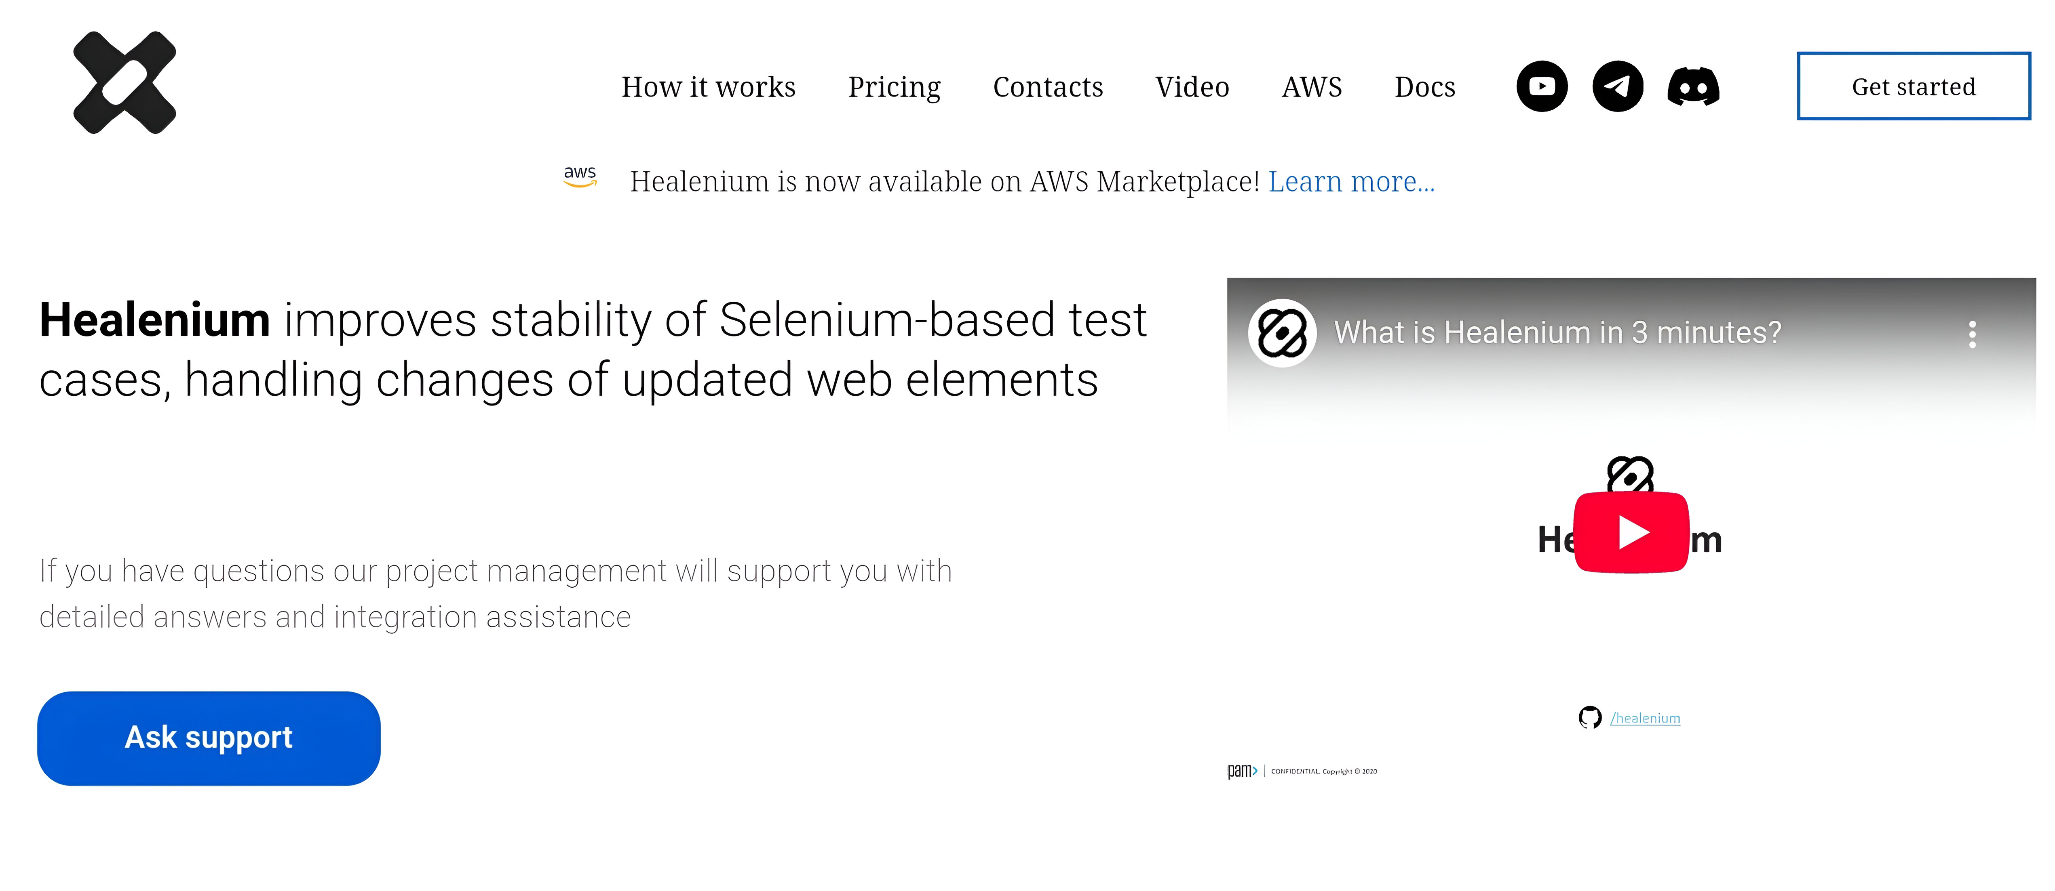Viewport: 2055px width, 891px height.
Task: Open the Telegram channel icon
Action: [1617, 86]
